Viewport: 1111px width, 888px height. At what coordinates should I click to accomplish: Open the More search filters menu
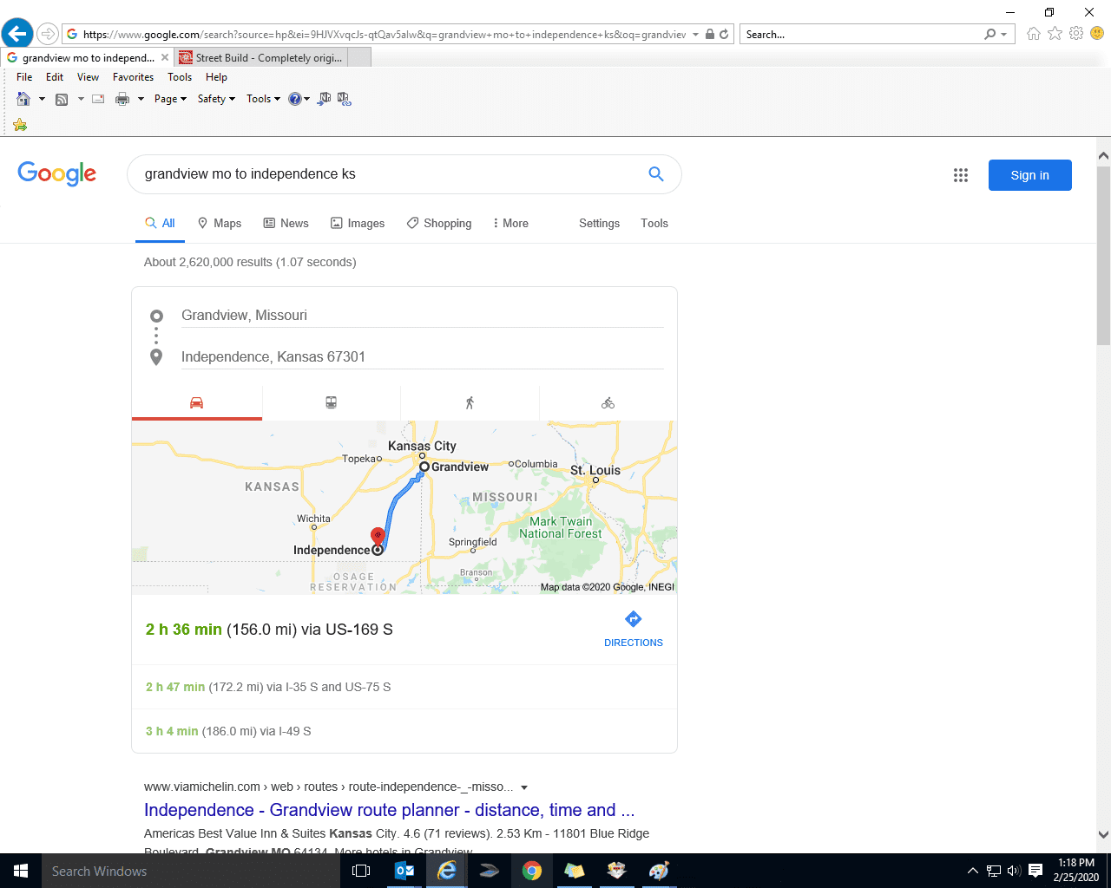pos(510,223)
